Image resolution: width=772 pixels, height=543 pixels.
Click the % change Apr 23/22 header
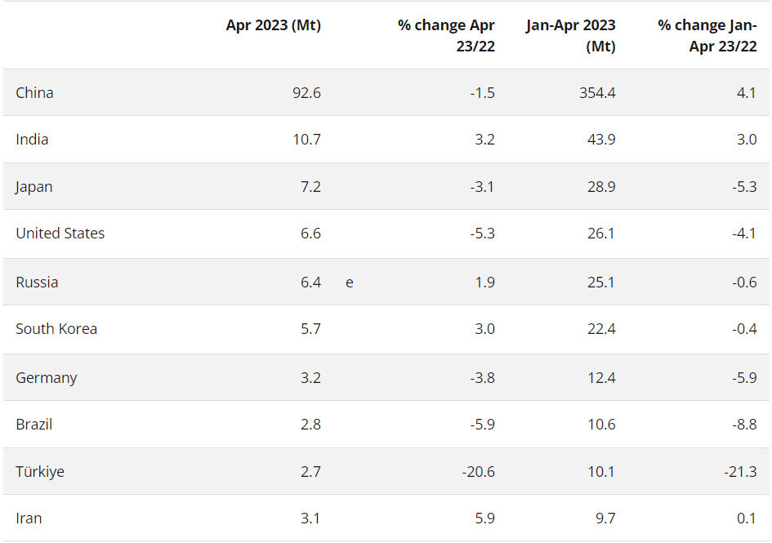tap(446, 36)
